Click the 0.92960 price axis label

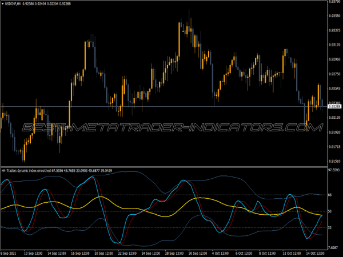point(334,59)
